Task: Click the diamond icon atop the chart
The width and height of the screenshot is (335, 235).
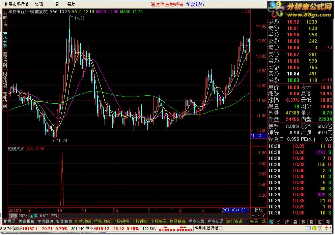Action: tap(243, 11)
